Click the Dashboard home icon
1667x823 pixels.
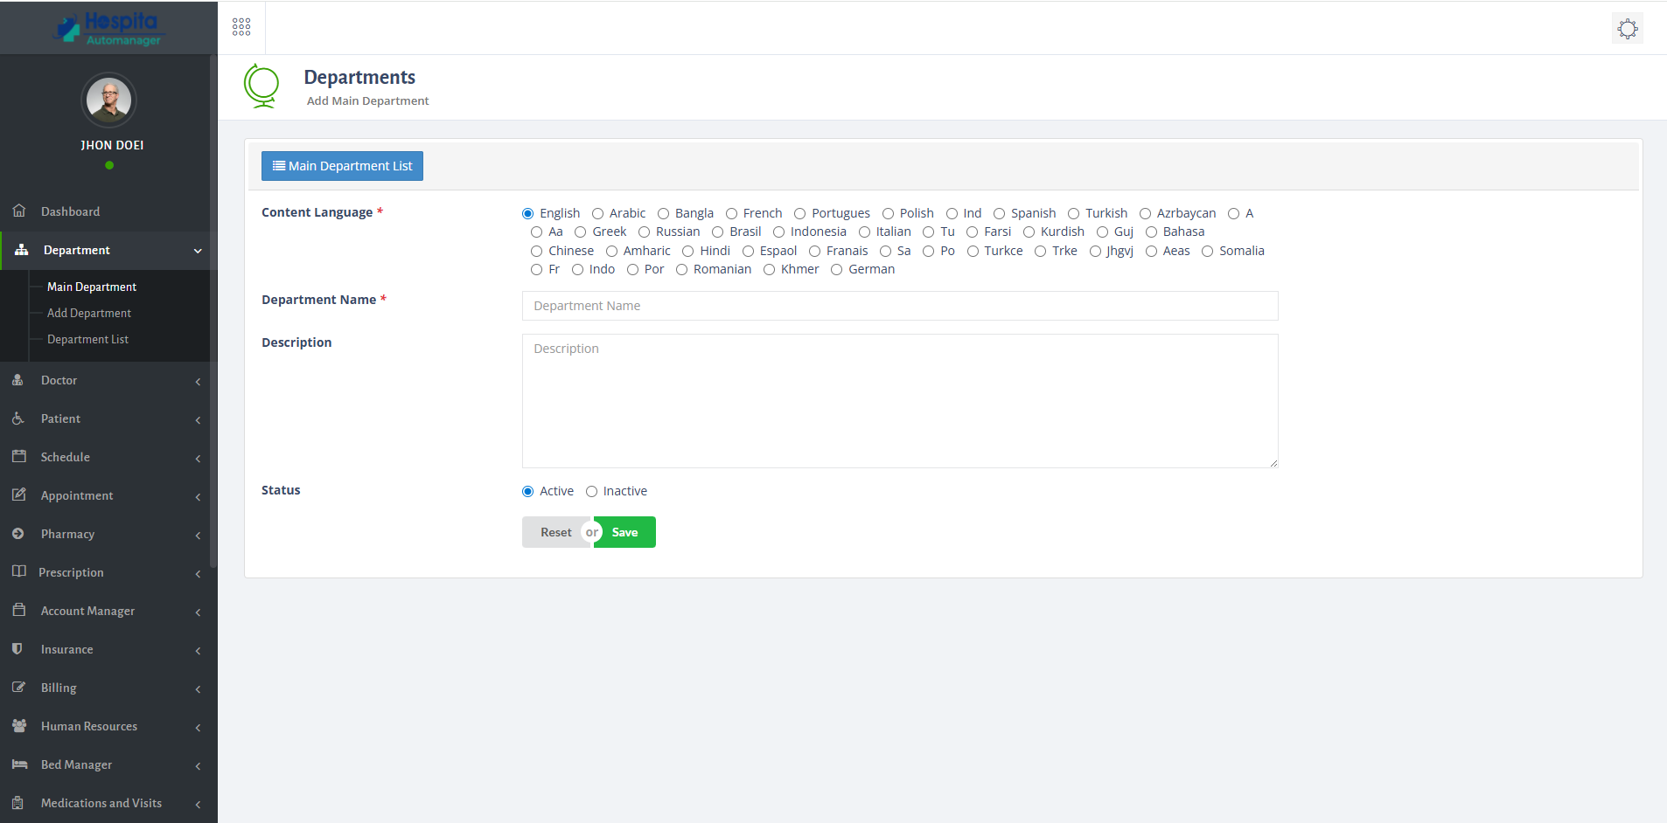tap(19, 211)
